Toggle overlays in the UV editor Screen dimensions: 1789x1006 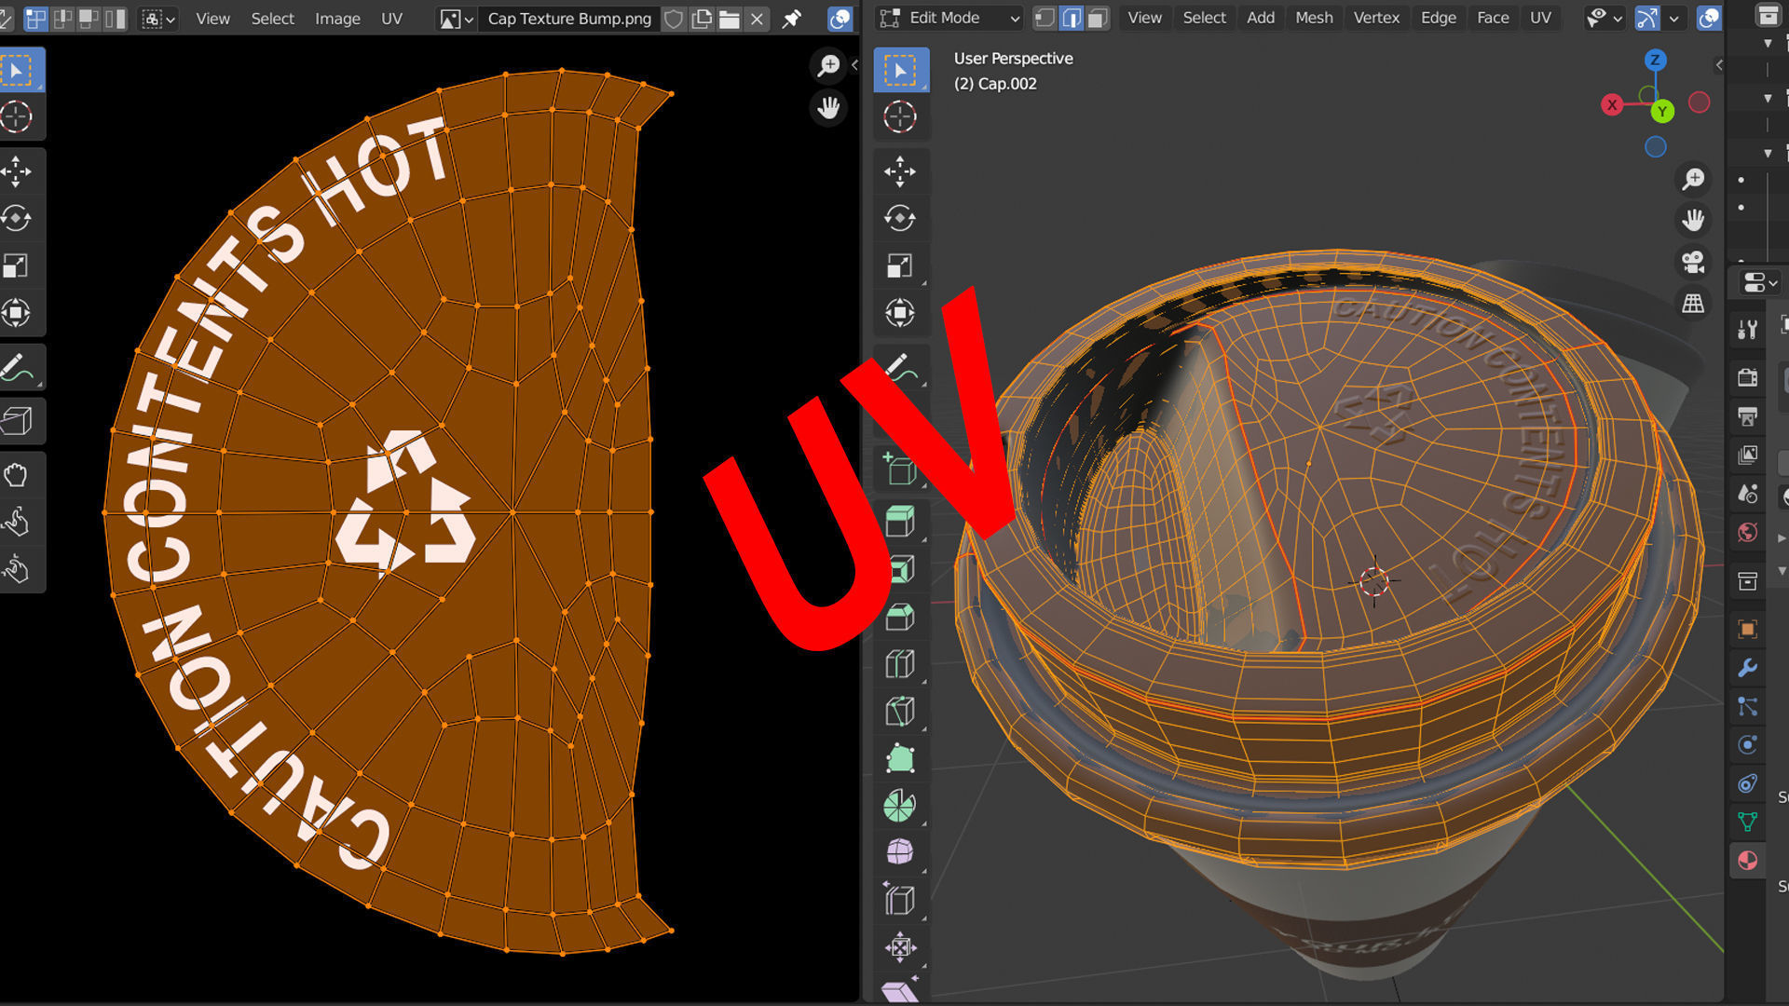point(840,19)
